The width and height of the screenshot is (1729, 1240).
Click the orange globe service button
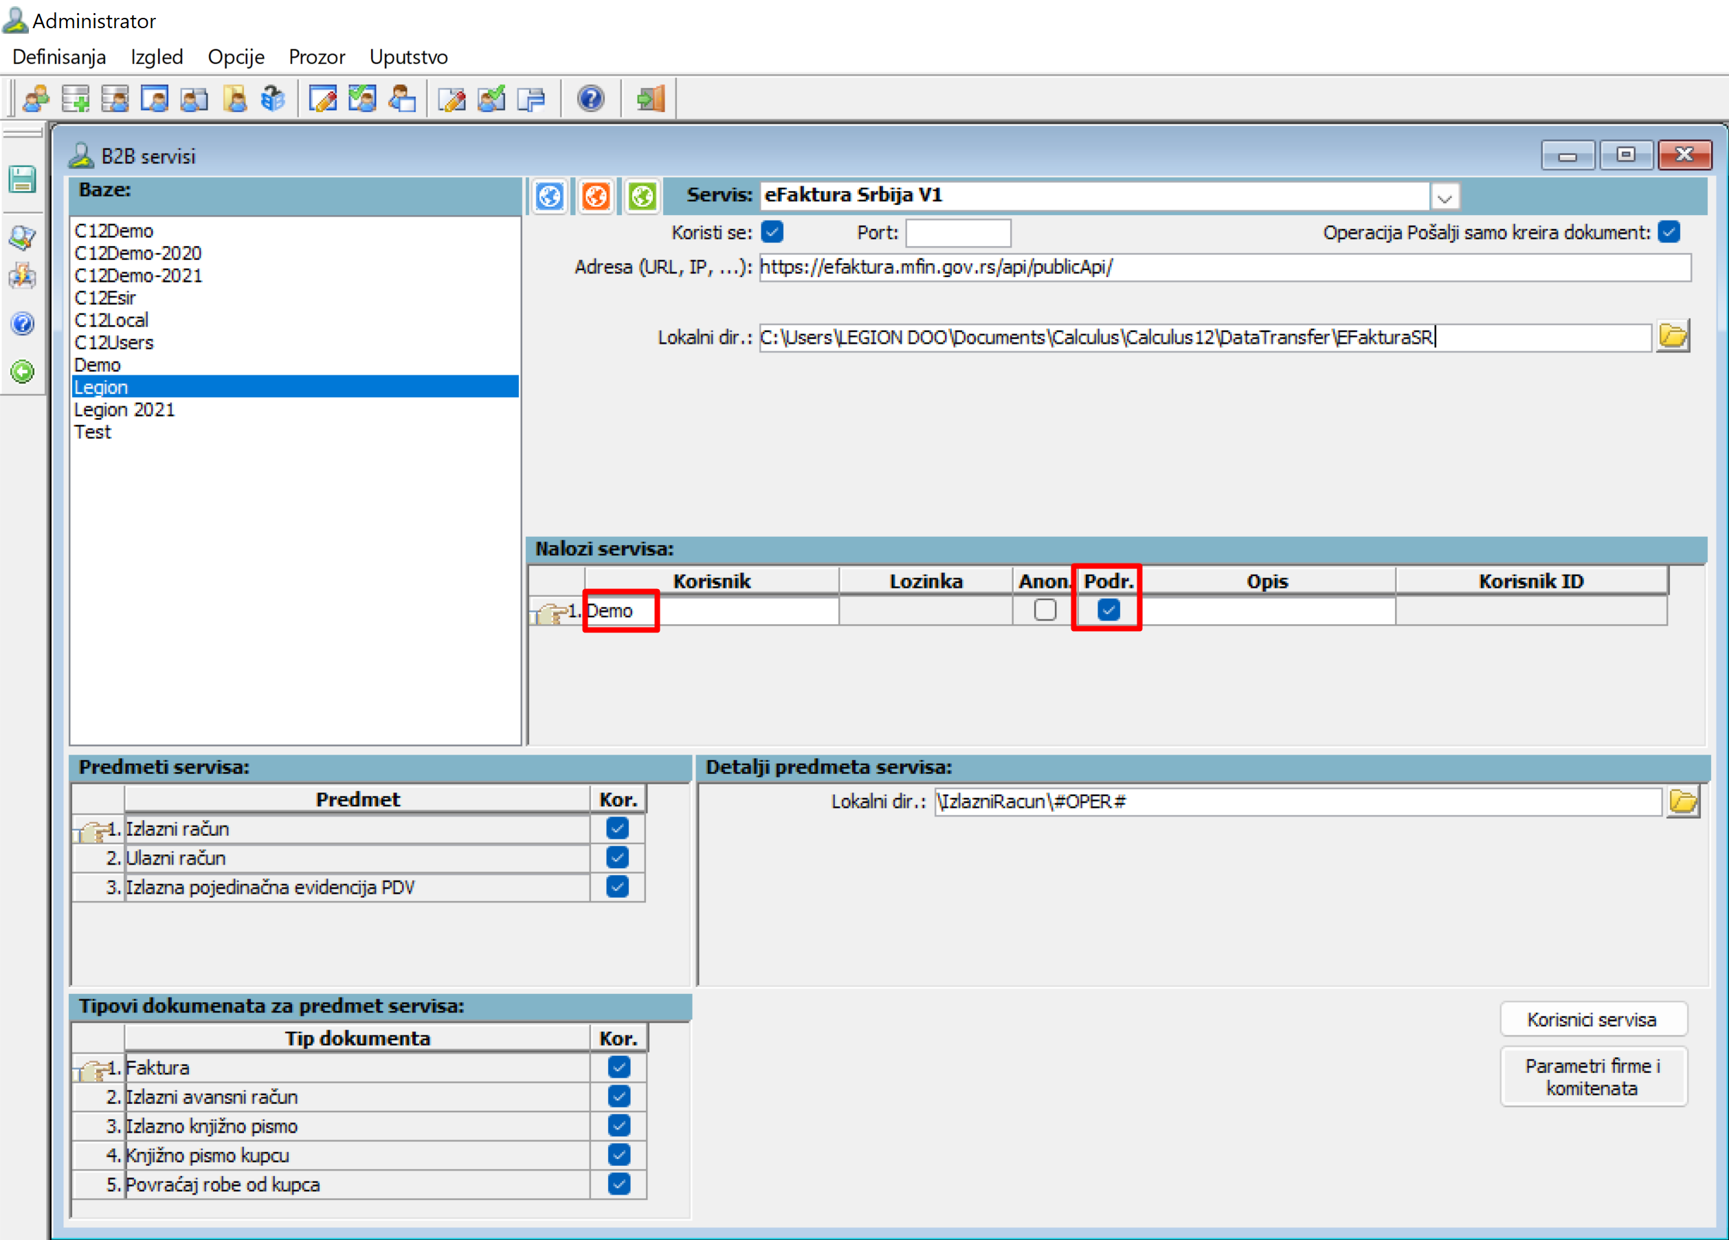coord(595,197)
